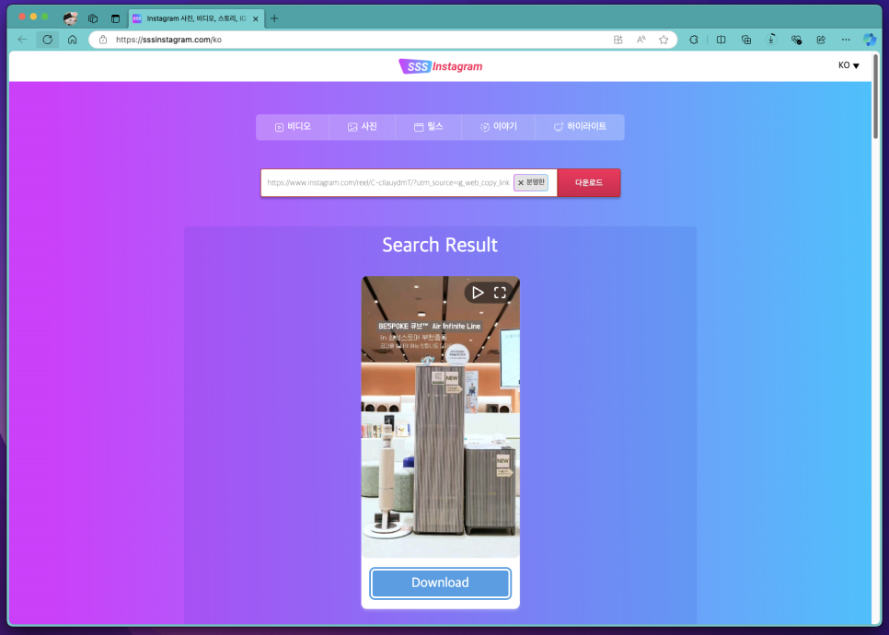Close the Instagram tab
The width and height of the screenshot is (889, 635).
pyautogui.click(x=255, y=18)
